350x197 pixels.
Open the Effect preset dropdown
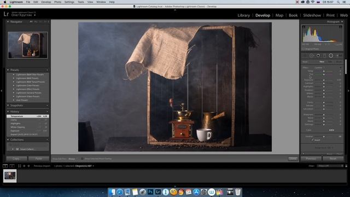point(319,67)
